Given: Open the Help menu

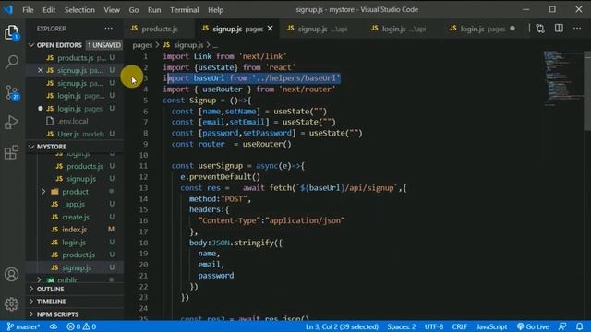Looking at the screenshot, I should tap(215, 10).
